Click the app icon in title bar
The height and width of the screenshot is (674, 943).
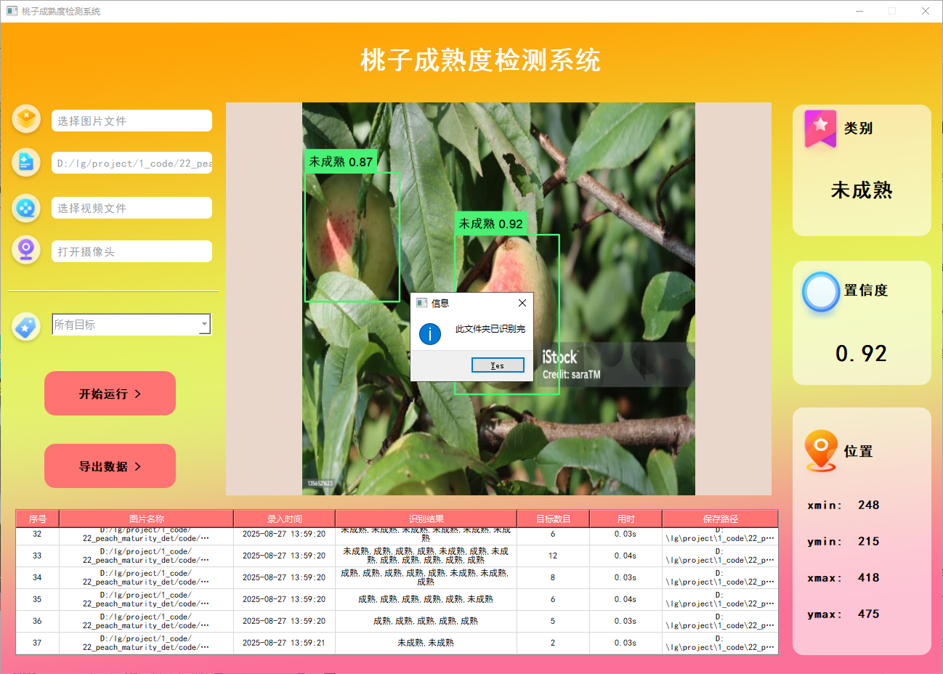12,11
